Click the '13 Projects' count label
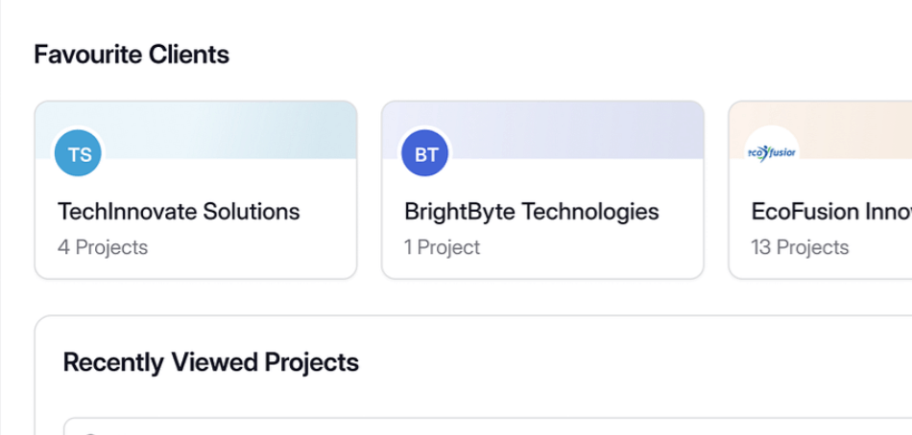Viewport: 912px width, 435px height. [x=800, y=247]
